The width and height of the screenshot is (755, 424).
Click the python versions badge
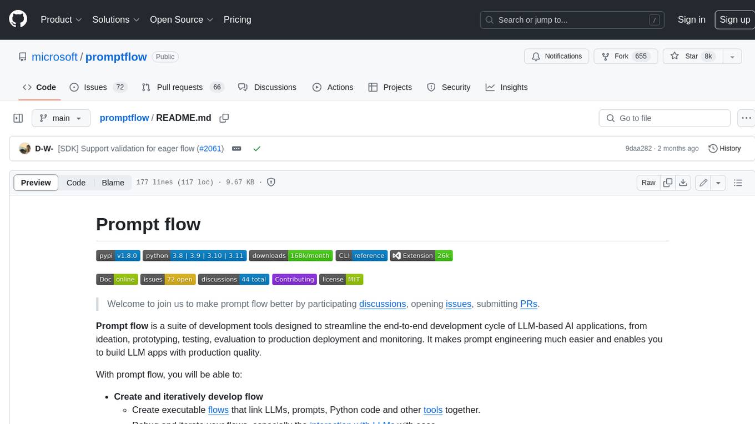pos(195,256)
